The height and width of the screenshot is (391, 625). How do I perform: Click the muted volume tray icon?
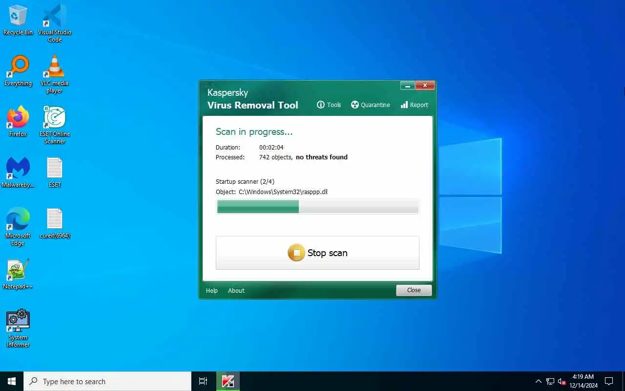click(562, 381)
